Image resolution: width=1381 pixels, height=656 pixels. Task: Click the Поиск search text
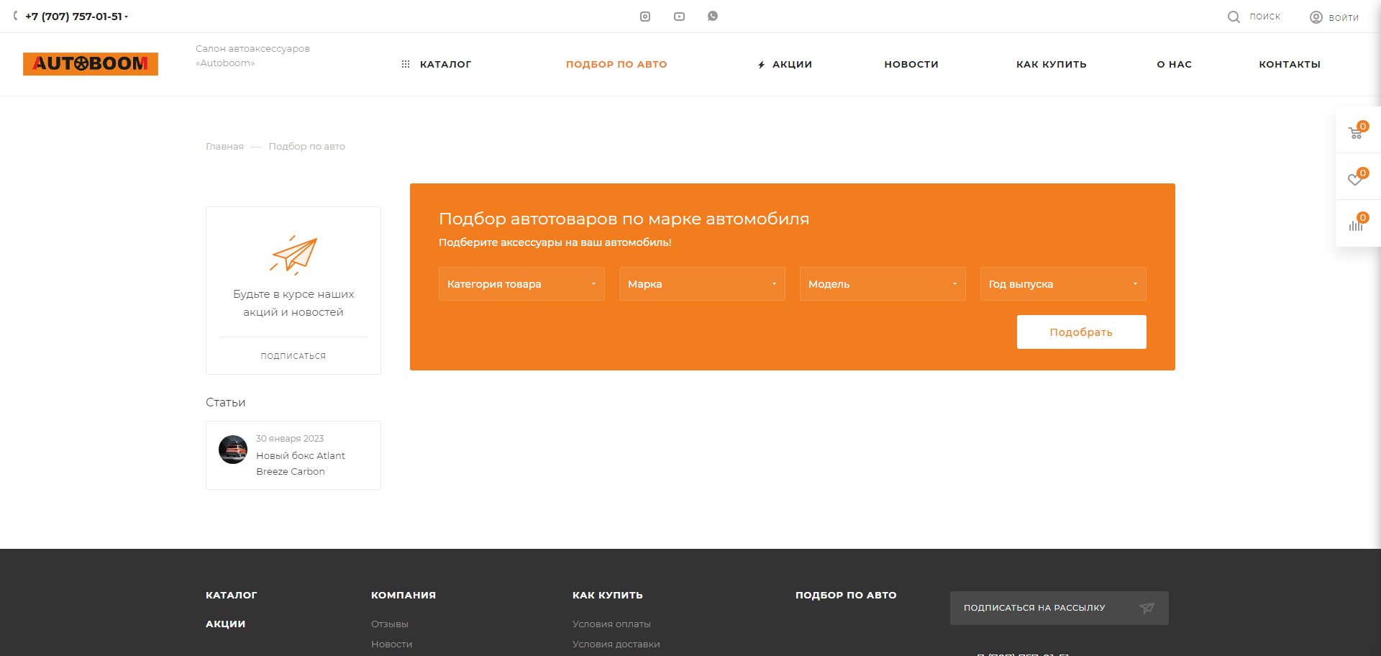[1265, 17]
